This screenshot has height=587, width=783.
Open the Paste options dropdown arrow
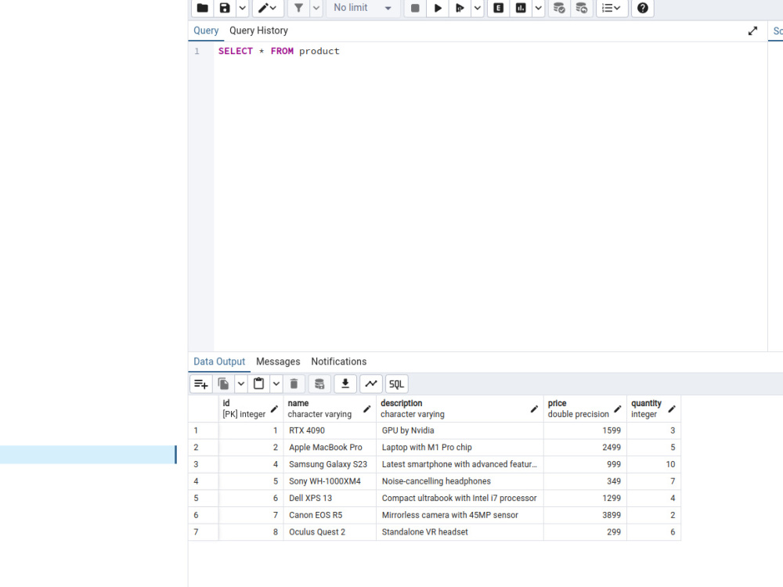tap(276, 384)
